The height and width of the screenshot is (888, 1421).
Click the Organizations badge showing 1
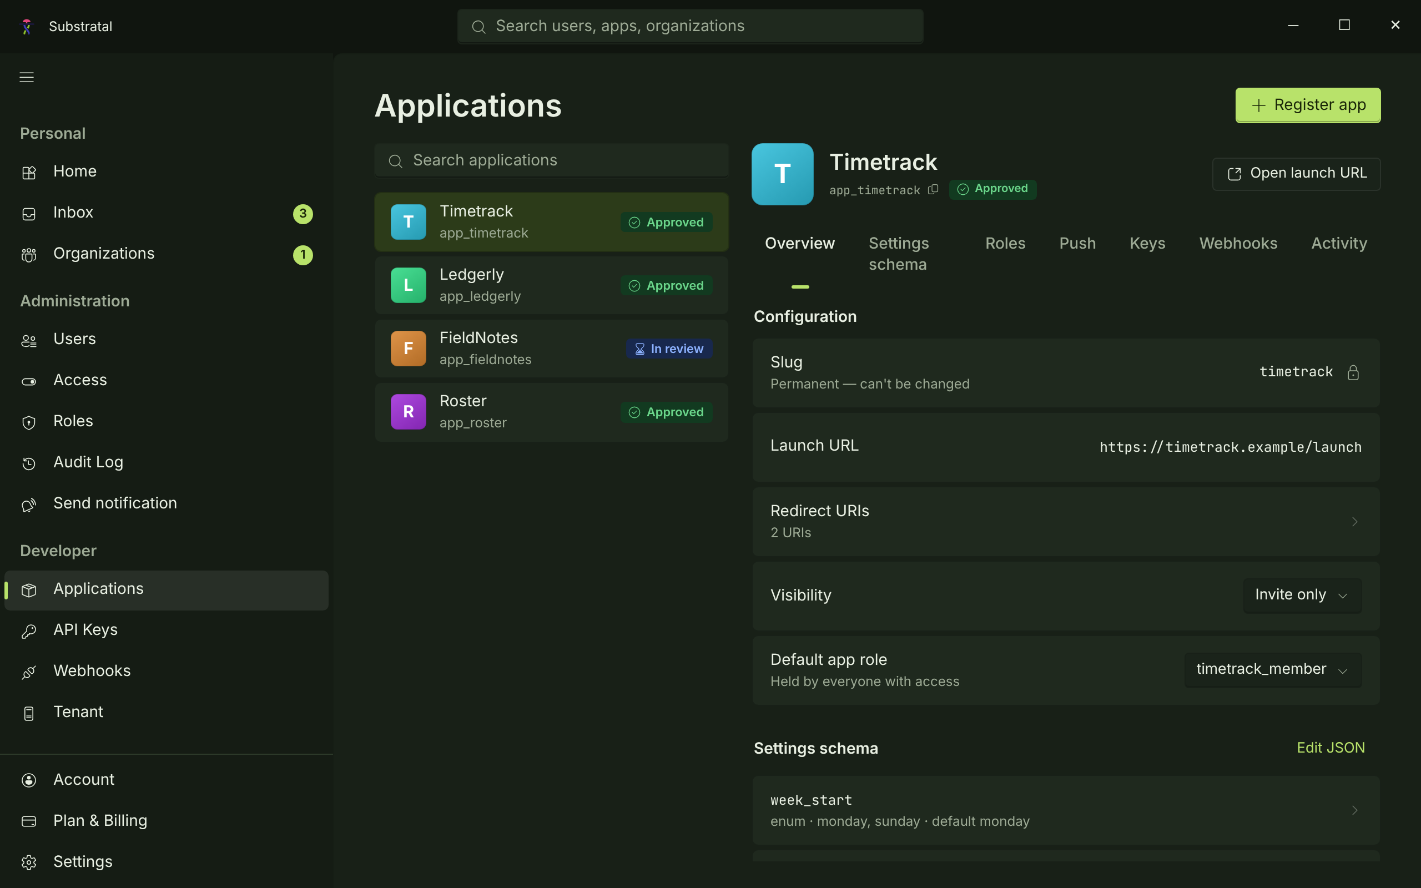tap(303, 254)
